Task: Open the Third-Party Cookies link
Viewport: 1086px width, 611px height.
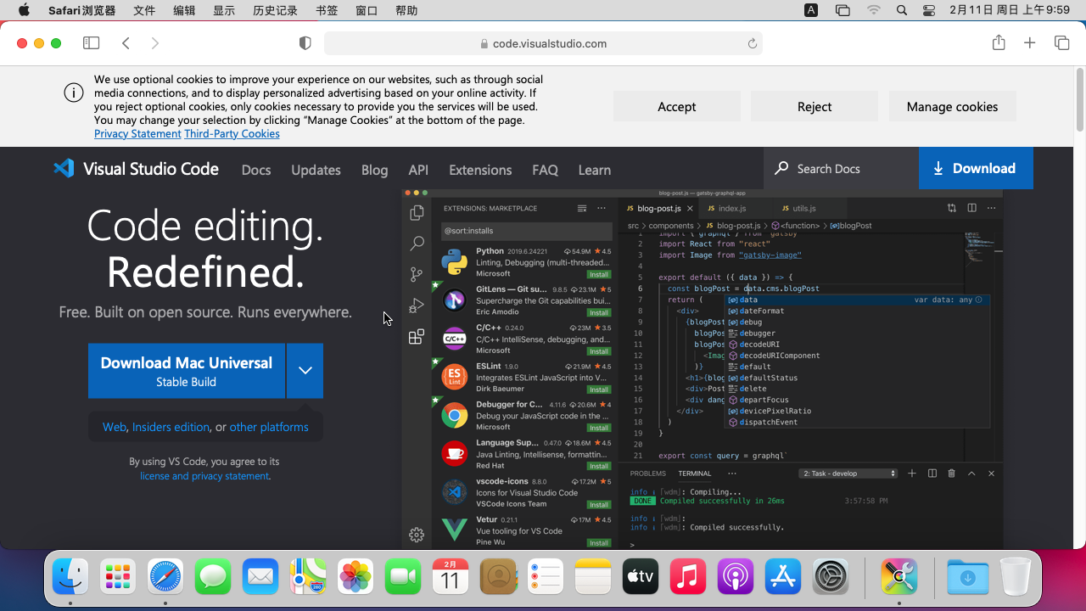Action: coord(232,134)
